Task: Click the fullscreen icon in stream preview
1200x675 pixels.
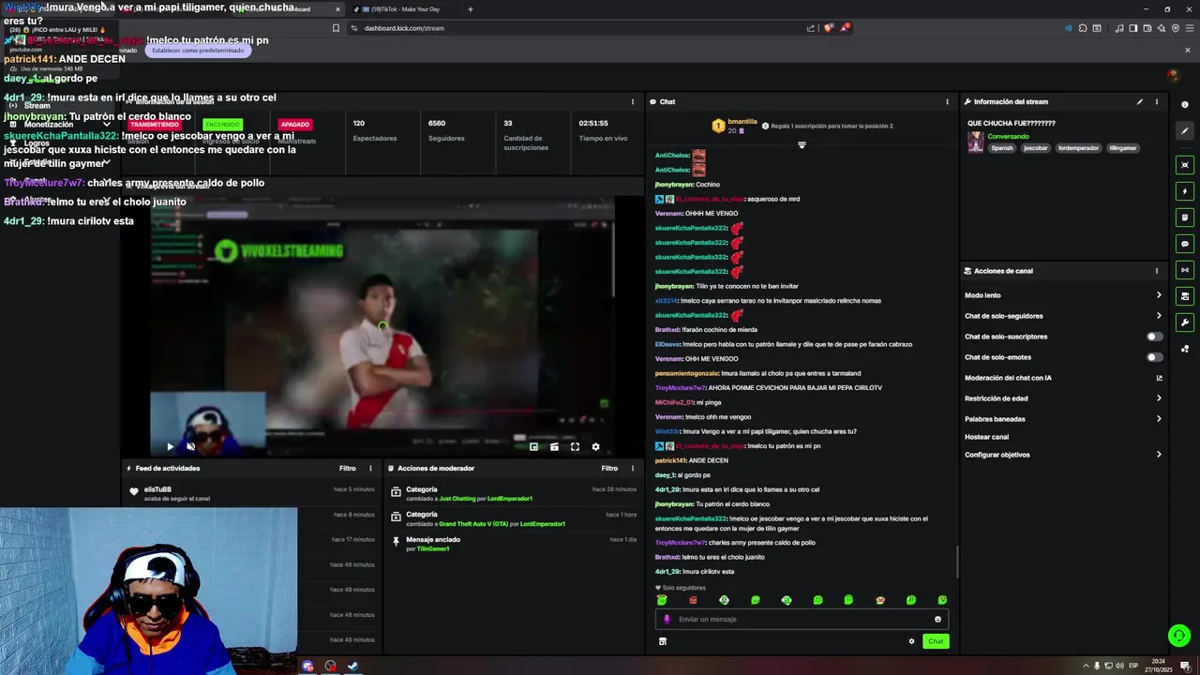Action: click(575, 447)
